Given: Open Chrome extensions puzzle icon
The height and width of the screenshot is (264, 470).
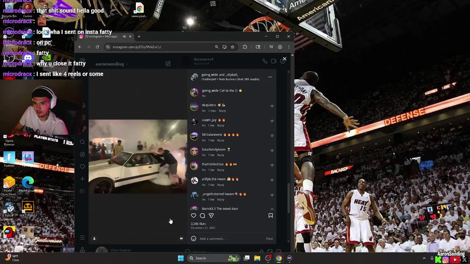Looking at the screenshot, I should click(245, 47).
